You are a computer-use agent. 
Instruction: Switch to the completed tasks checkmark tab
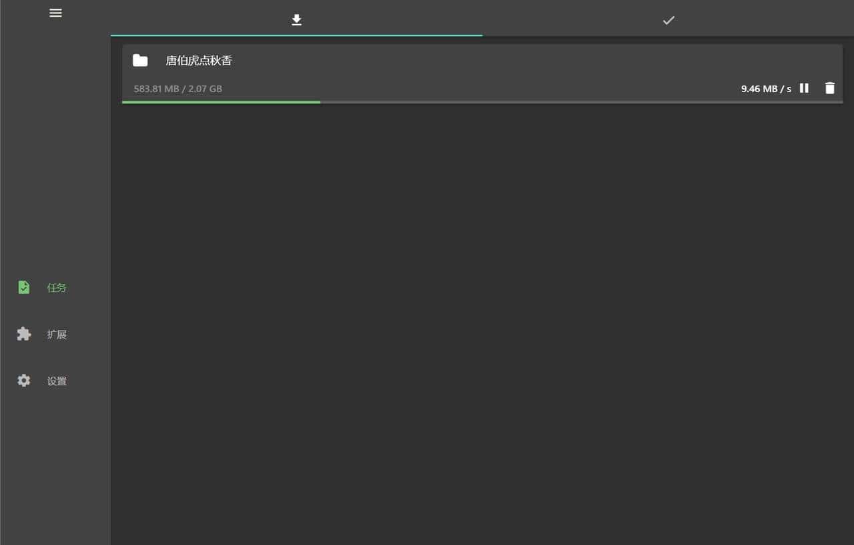[x=669, y=20]
